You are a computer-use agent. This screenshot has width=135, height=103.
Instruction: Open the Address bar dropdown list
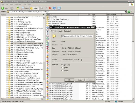click(126, 12)
